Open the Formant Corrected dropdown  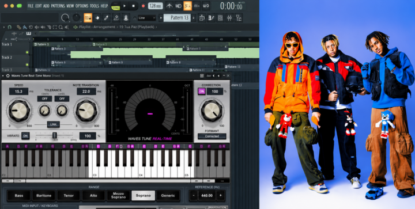coord(212,136)
